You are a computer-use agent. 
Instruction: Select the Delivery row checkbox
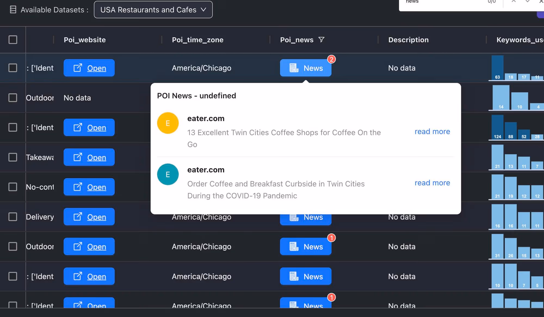tap(13, 217)
